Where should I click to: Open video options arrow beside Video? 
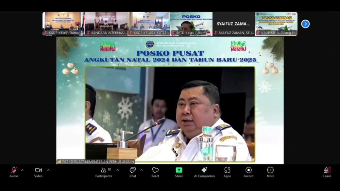(x=48, y=170)
